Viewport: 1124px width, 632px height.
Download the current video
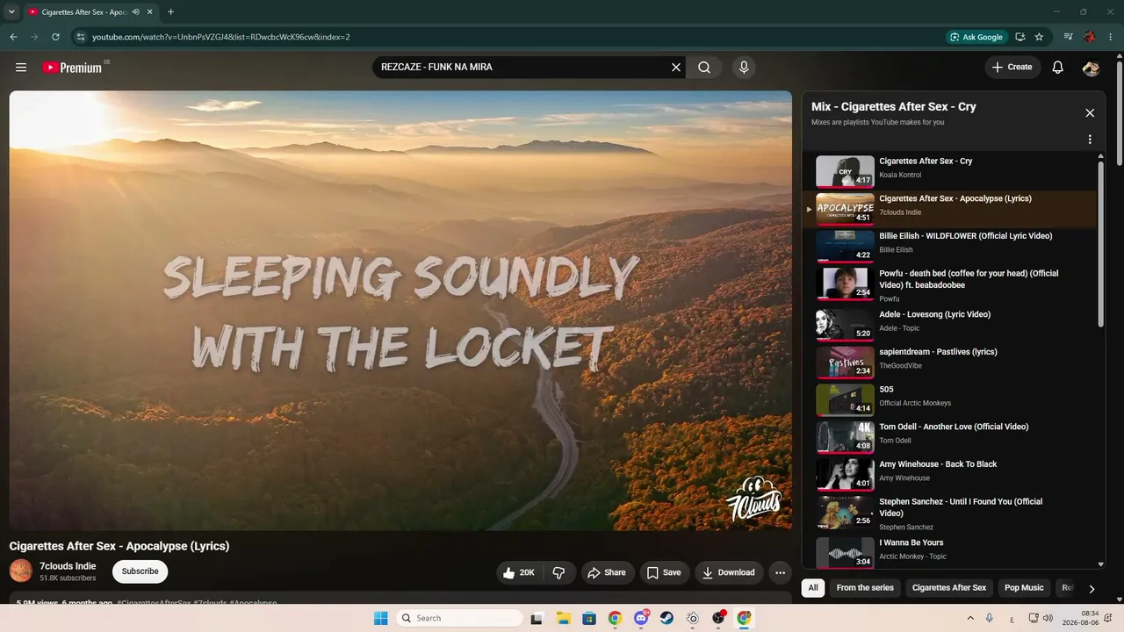pos(729,572)
